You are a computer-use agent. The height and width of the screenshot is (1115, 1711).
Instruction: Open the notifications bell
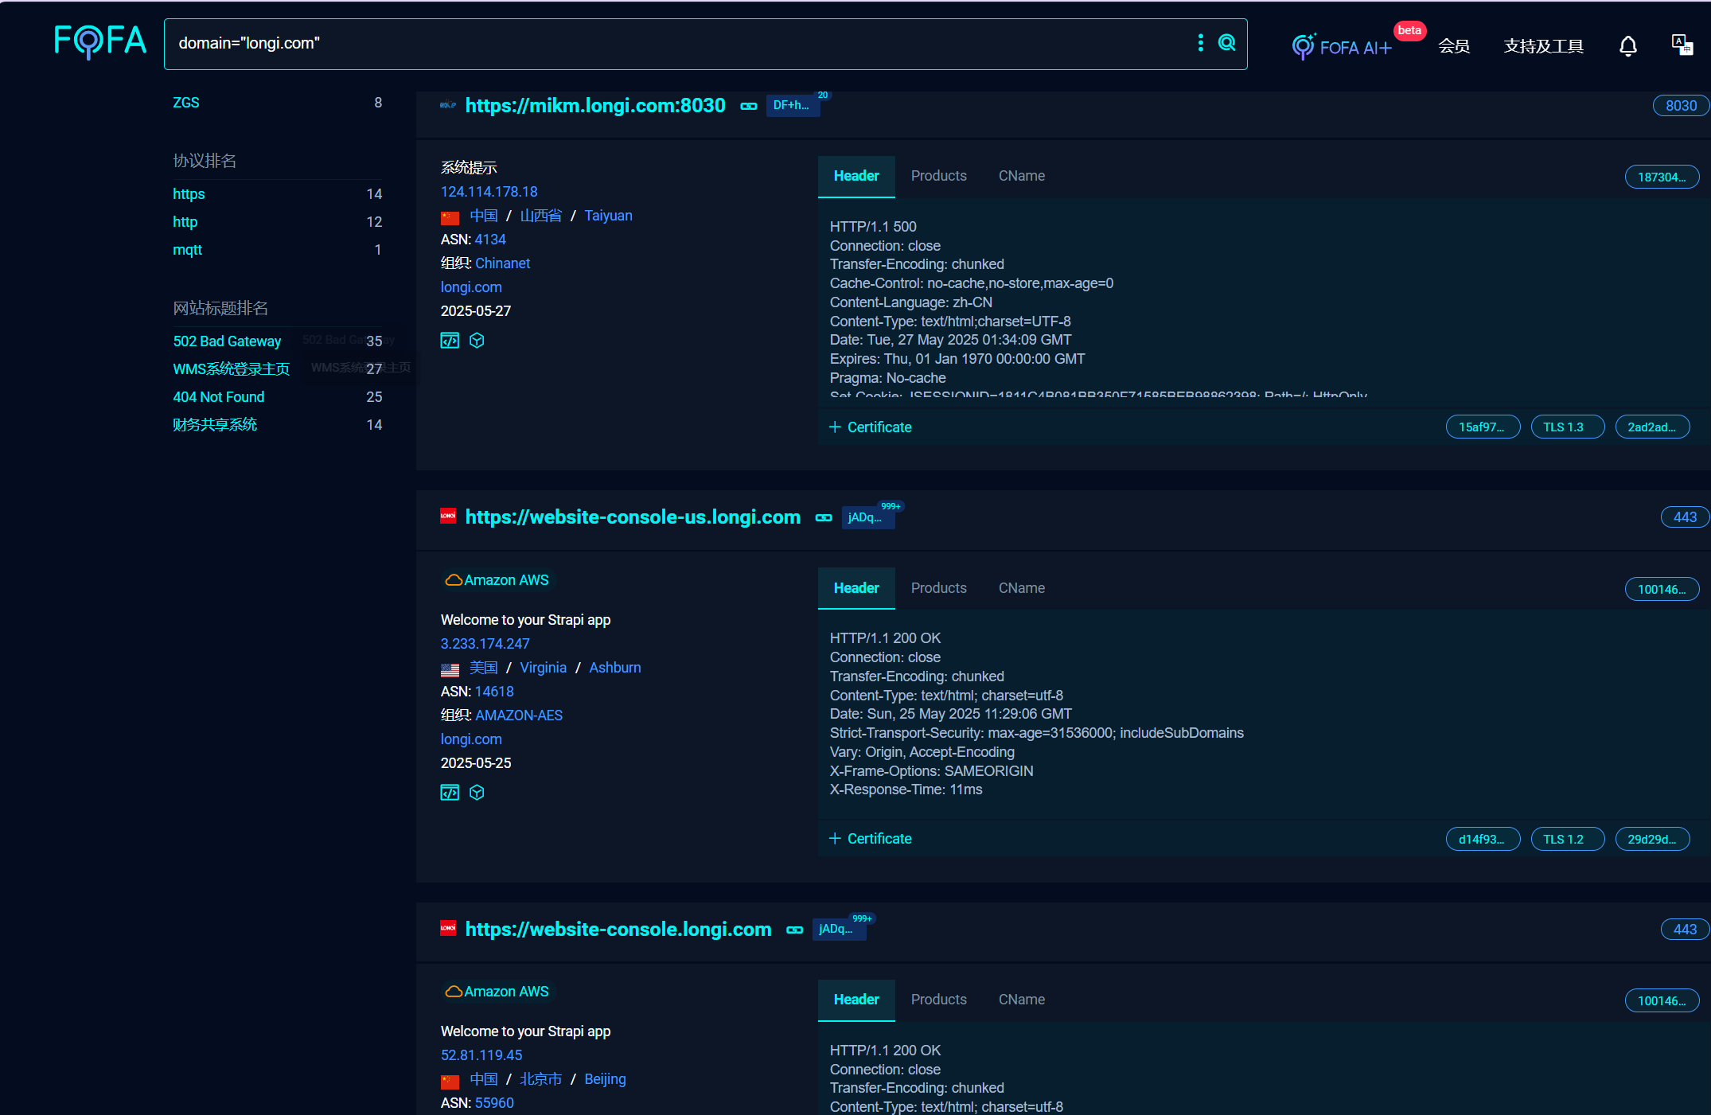[1627, 46]
